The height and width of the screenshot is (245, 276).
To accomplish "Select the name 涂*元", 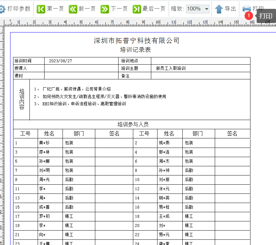I will [x=164, y=189].
